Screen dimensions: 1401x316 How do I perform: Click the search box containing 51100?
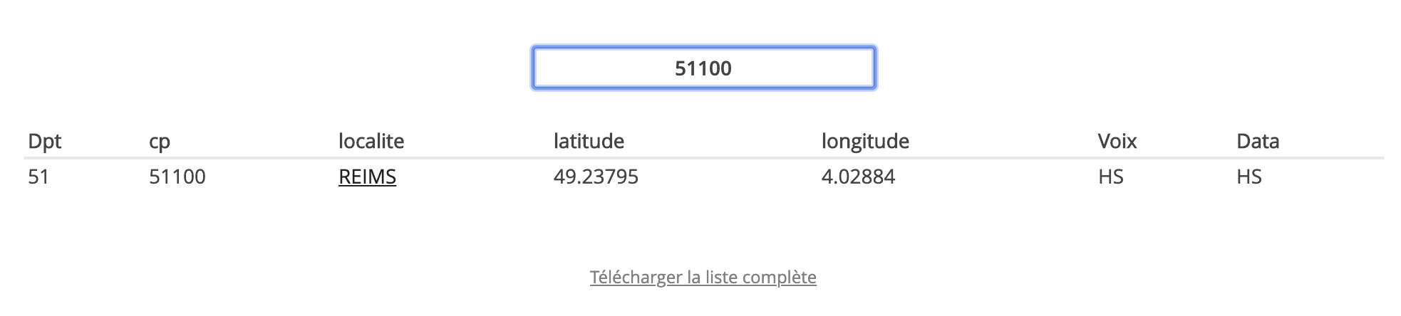pyautogui.click(x=703, y=68)
